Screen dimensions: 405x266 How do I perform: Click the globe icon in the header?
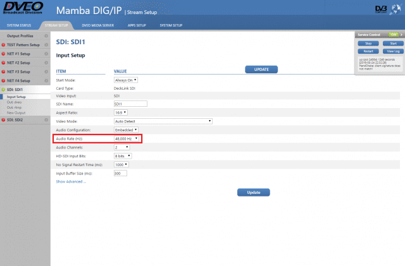(395, 9)
